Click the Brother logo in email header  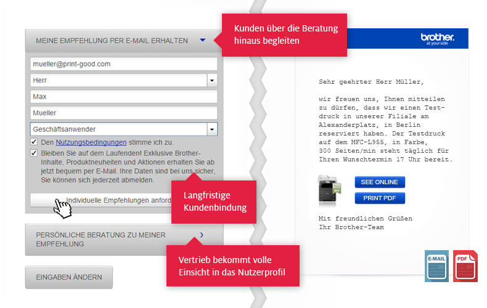point(437,39)
